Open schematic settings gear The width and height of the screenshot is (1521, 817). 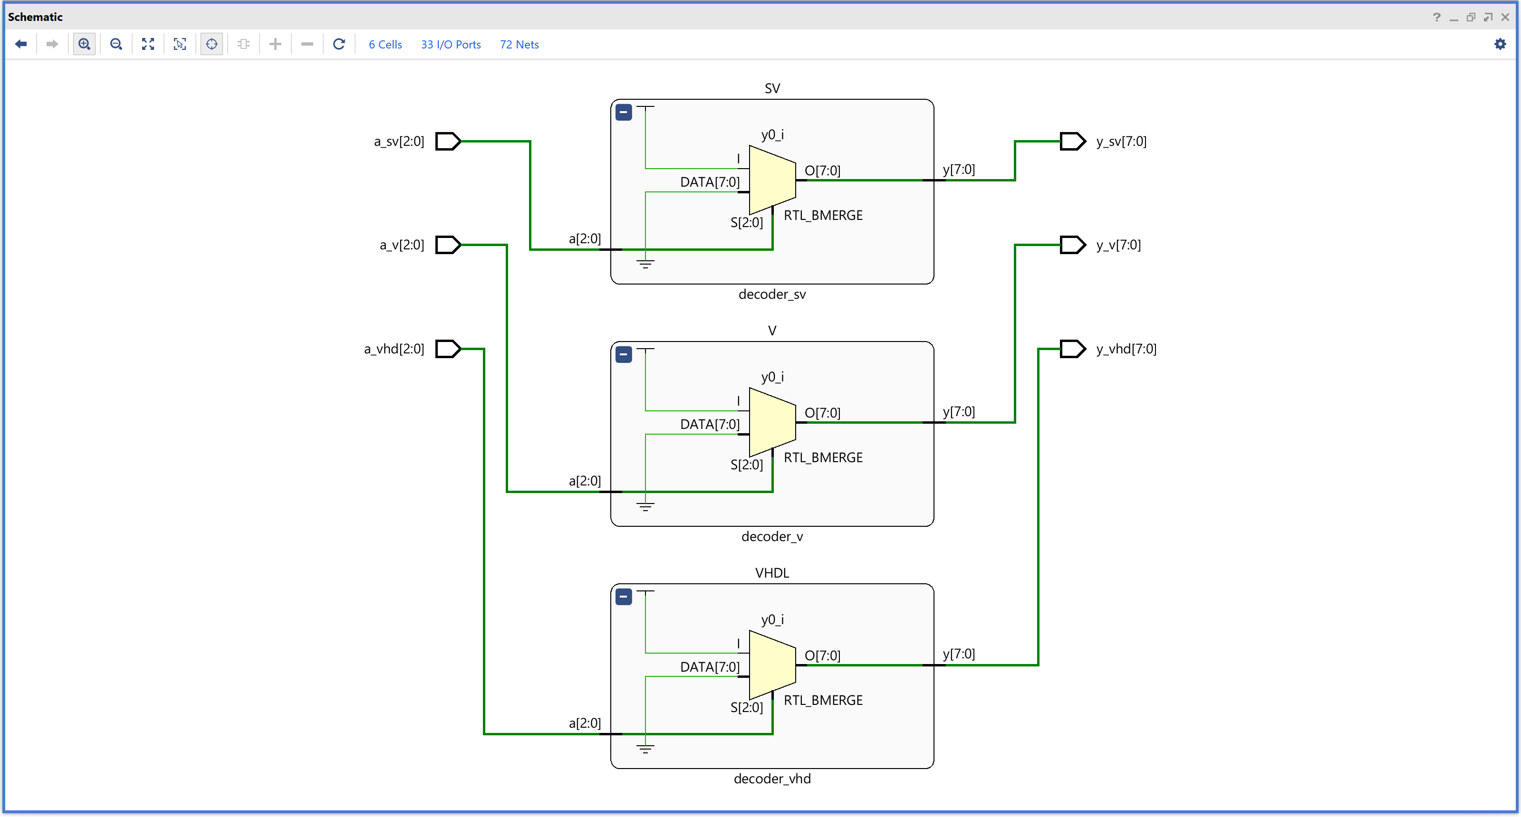coord(1500,44)
